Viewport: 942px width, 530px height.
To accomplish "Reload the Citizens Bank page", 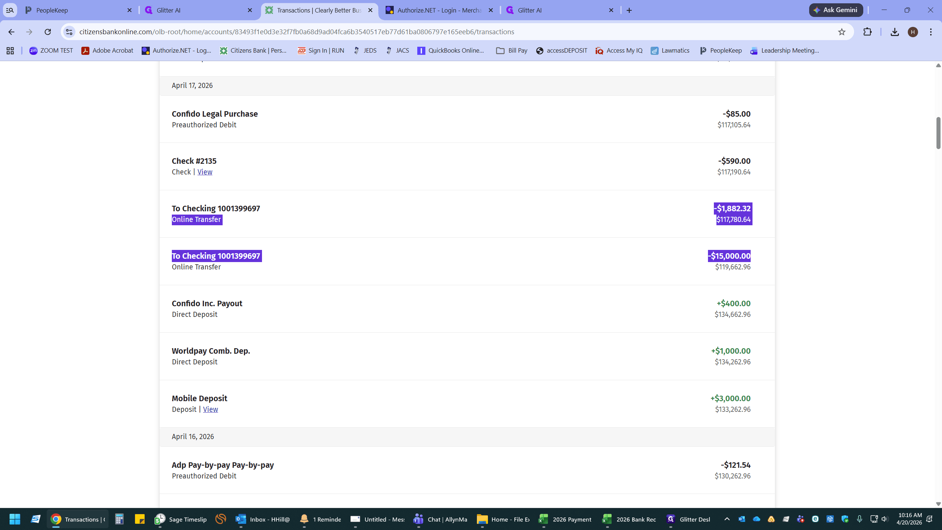I will coord(47,32).
